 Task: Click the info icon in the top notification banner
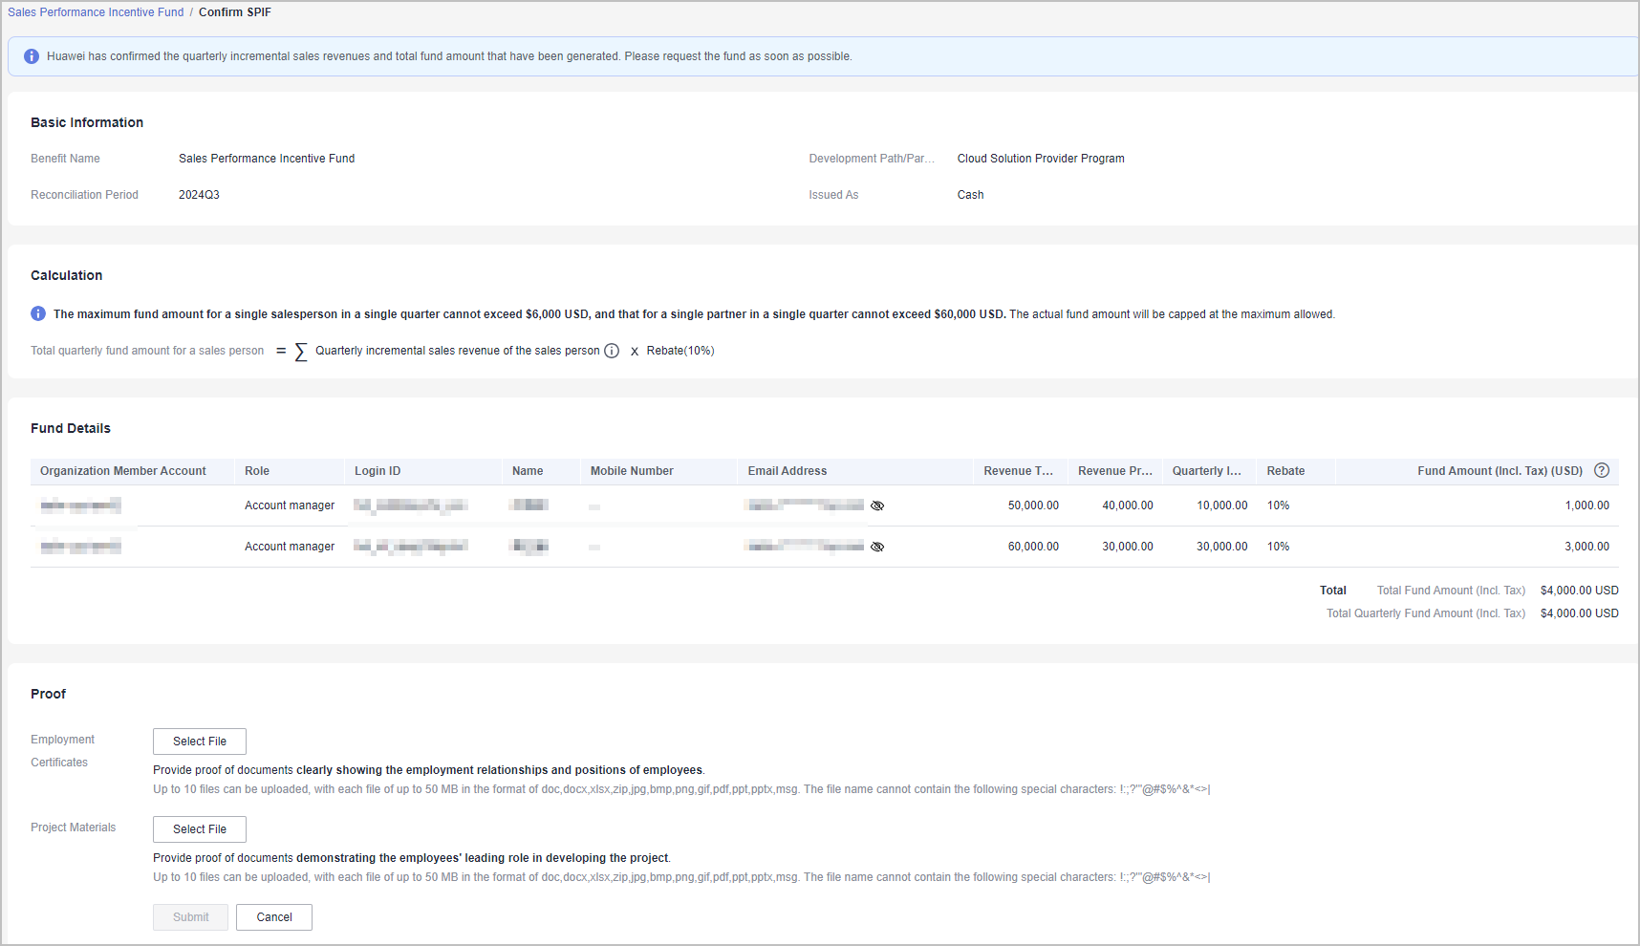point(32,56)
